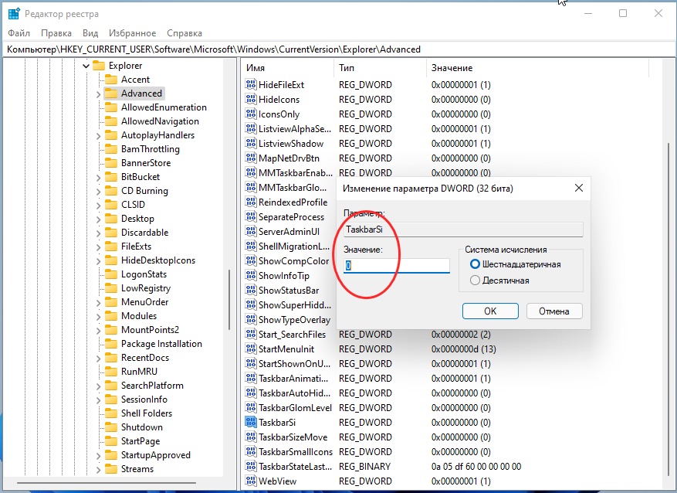Click the 0x0000000d (13) value cell
Image resolution: width=677 pixels, height=493 pixels.
pos(463,348)
